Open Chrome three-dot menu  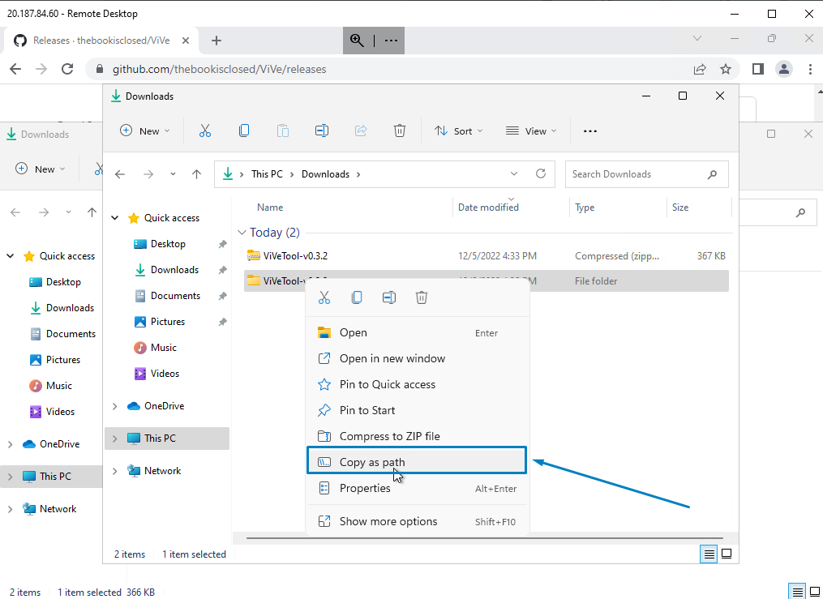[811, 69]
